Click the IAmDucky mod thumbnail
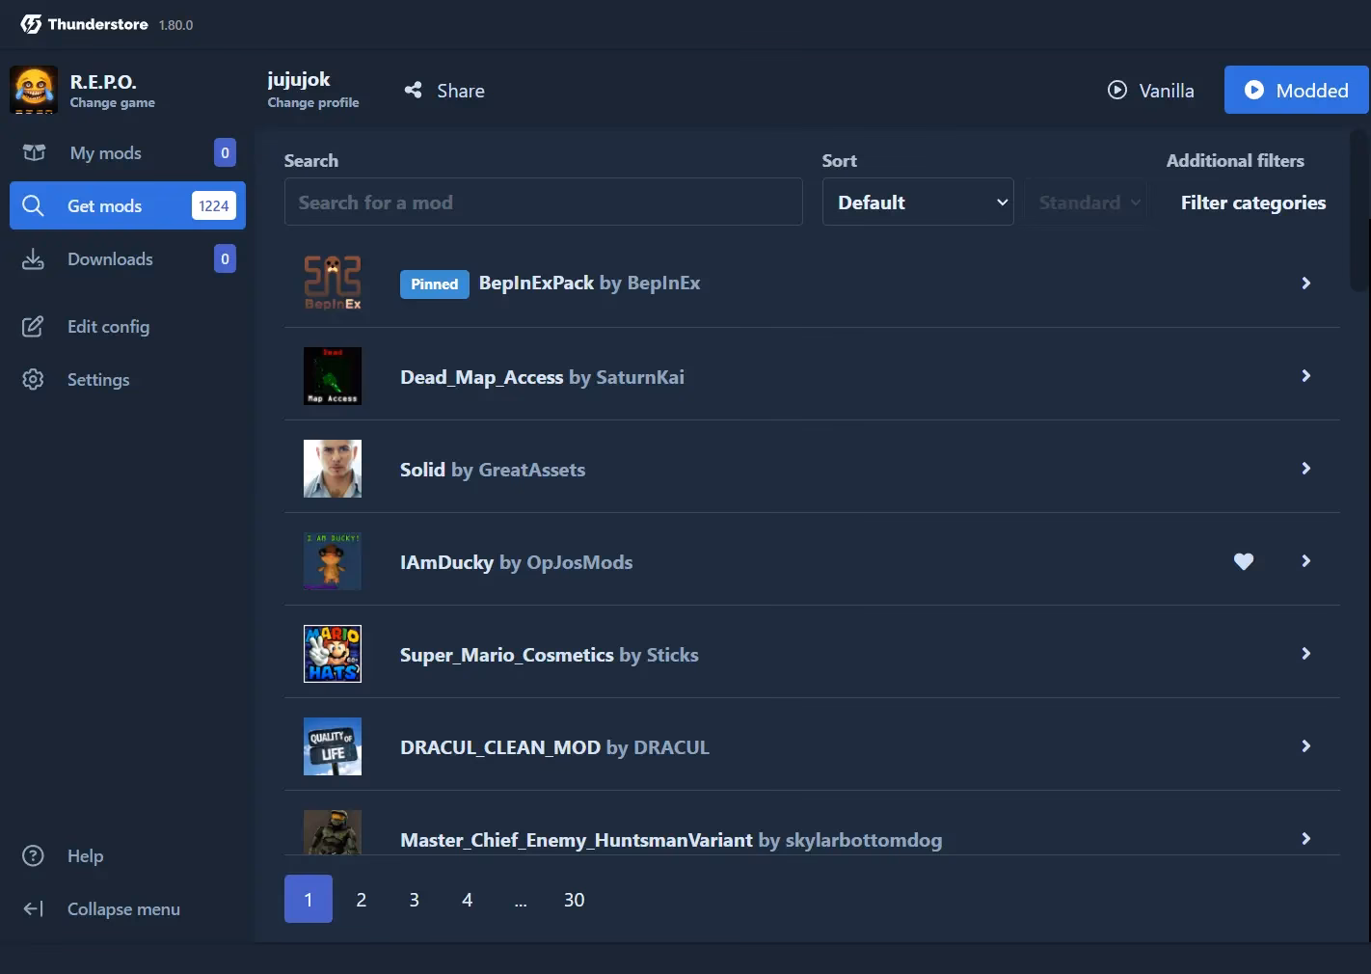The width and height of the screenshot is (1371, 974). pos(333,561)
